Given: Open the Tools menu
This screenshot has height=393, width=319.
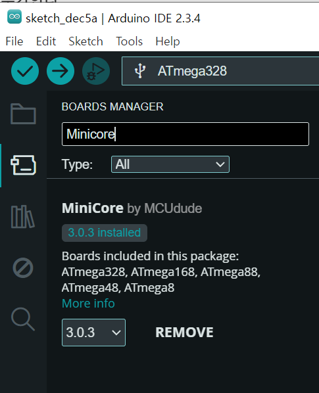Looking at the screenshot, I should click(x=129, y=41).
